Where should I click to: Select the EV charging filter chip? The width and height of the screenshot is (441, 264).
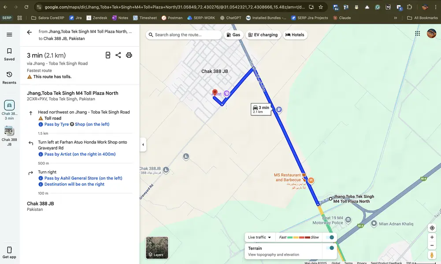coord(263,35)
